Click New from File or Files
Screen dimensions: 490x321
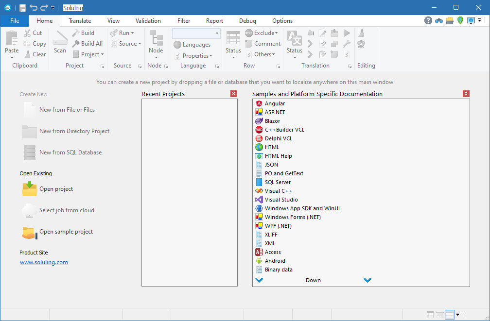click(x=67, y=110)
